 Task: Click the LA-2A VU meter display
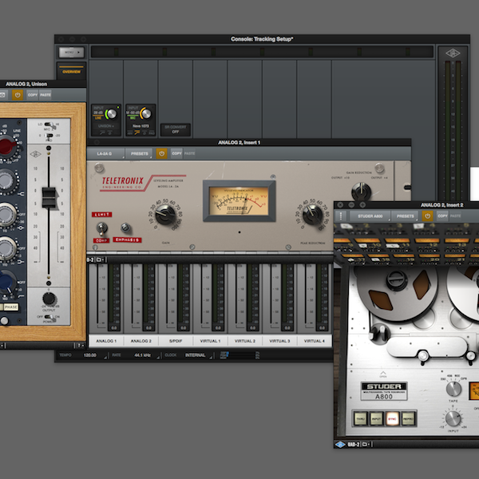click(x=239, y=200)
